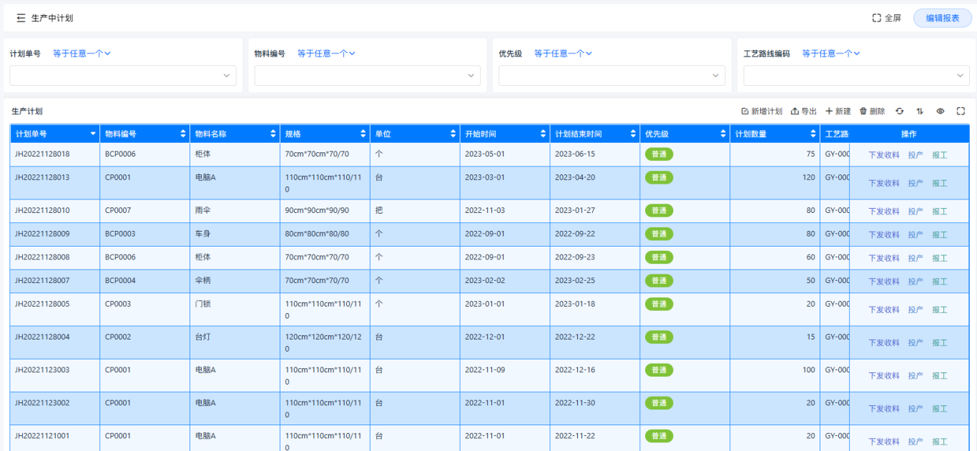Collapse sidebar menu icon beside 生产中计划
977x451 pixels.
[21, 18]
